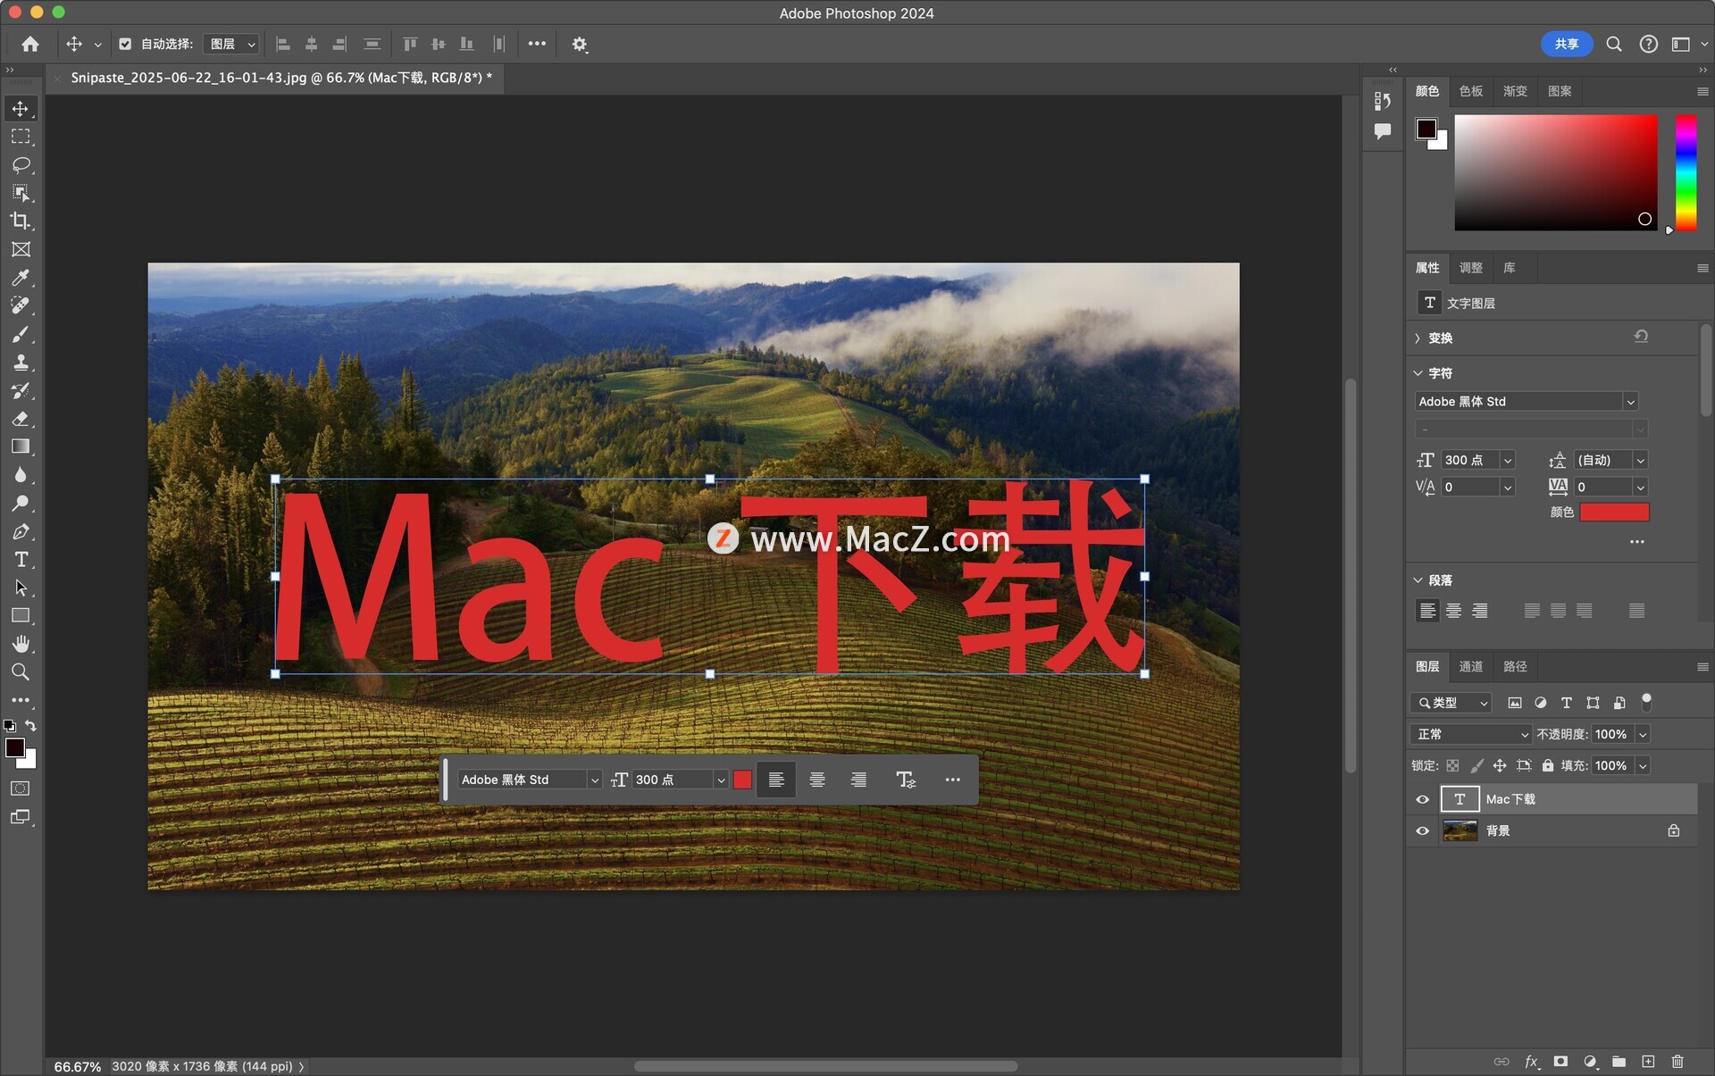Image resolution: width=1715 pixels, height=1076 pixels.
Task: Select the Gradient tool
Action: click(21, 446)
